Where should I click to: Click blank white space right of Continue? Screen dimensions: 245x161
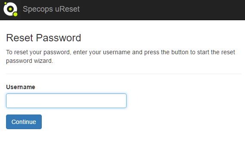(x=125, y=122)
